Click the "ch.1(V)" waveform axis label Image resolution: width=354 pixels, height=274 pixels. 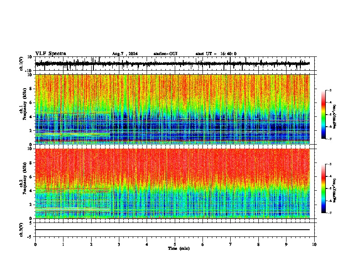click(x=21, y=64)
